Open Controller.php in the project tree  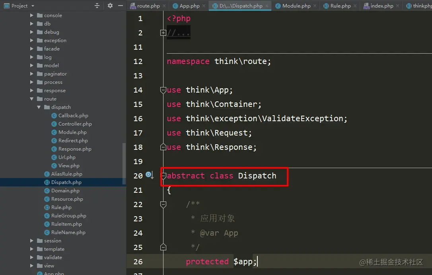75,124
